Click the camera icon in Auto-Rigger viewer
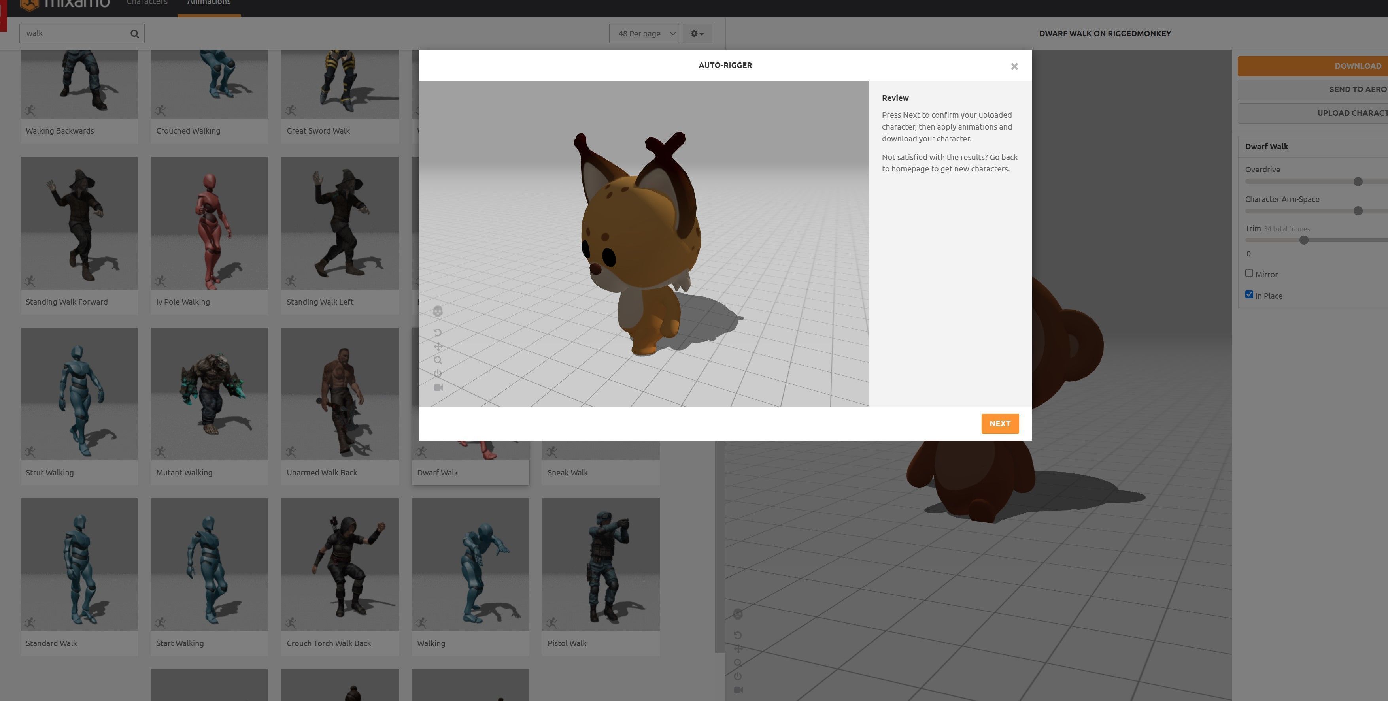 [x=438, y=388]
